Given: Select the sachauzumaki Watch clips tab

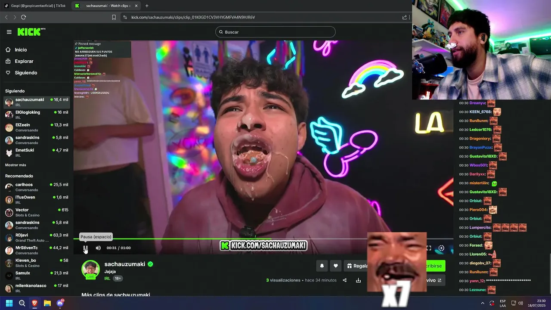Looking at the screenshot, I should (106, 6).
